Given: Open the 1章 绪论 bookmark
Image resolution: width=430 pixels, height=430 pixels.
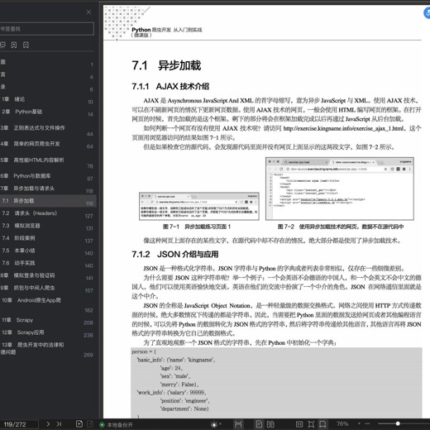Looking at the screenshot, I should point(13,99).
